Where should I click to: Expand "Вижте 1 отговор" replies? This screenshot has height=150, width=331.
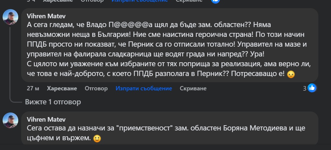[53, 102]
